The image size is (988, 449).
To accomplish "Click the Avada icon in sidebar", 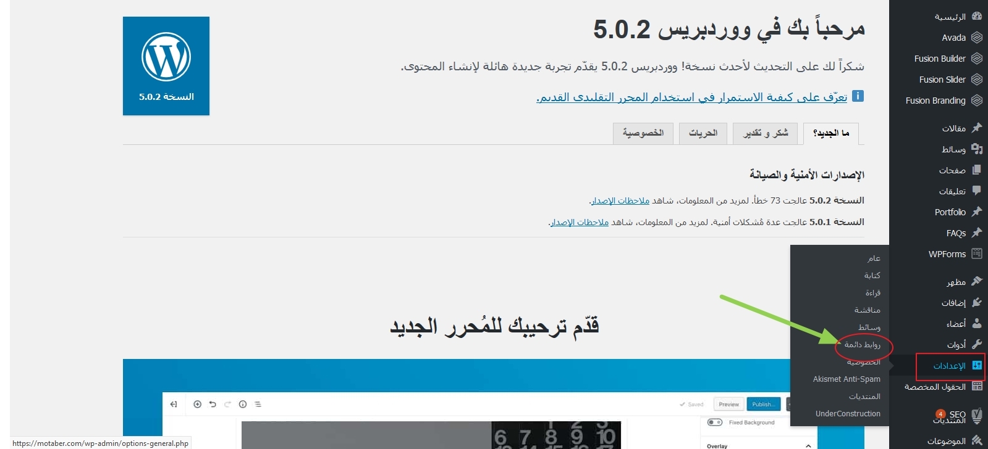I will point(976,38).
